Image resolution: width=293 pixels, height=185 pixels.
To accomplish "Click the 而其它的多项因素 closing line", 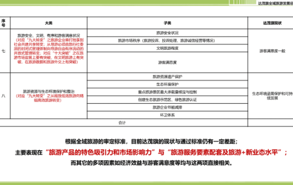I will coord(152,163).
